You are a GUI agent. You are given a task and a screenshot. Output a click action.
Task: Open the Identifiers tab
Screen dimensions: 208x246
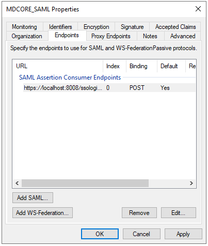[x=60, y=27]
